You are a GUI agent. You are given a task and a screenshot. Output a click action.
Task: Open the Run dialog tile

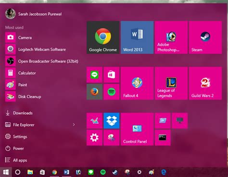163,121
